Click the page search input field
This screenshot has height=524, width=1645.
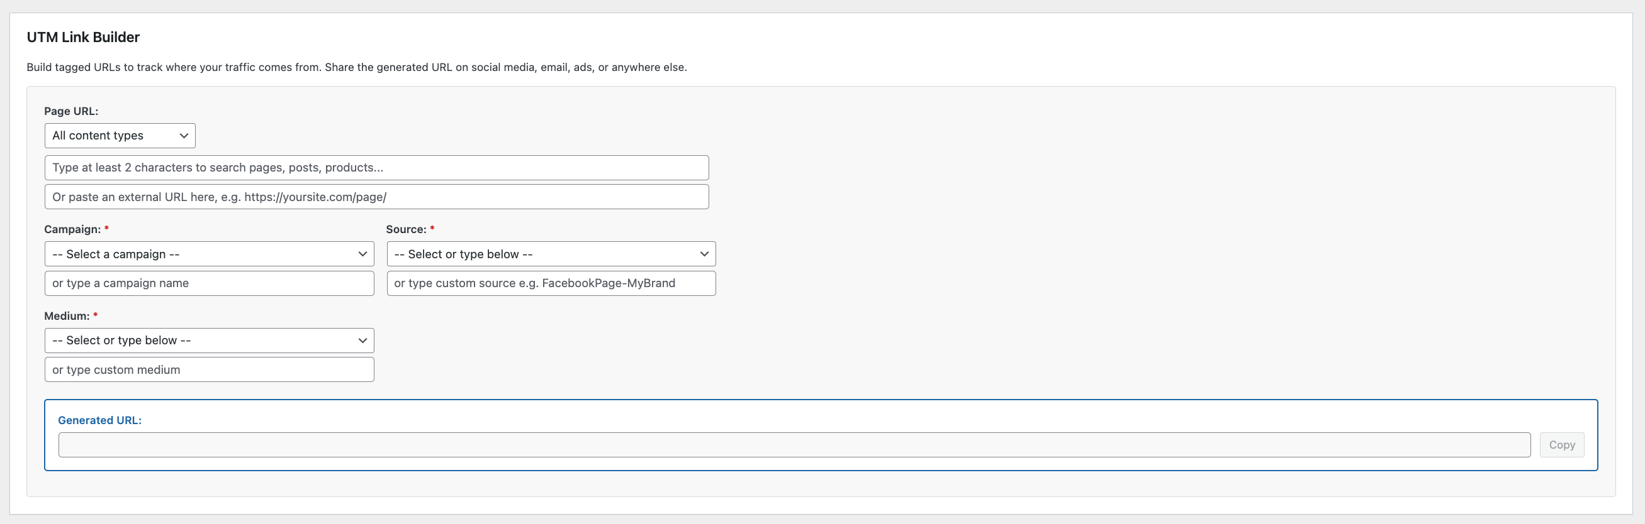coord(376,168)
